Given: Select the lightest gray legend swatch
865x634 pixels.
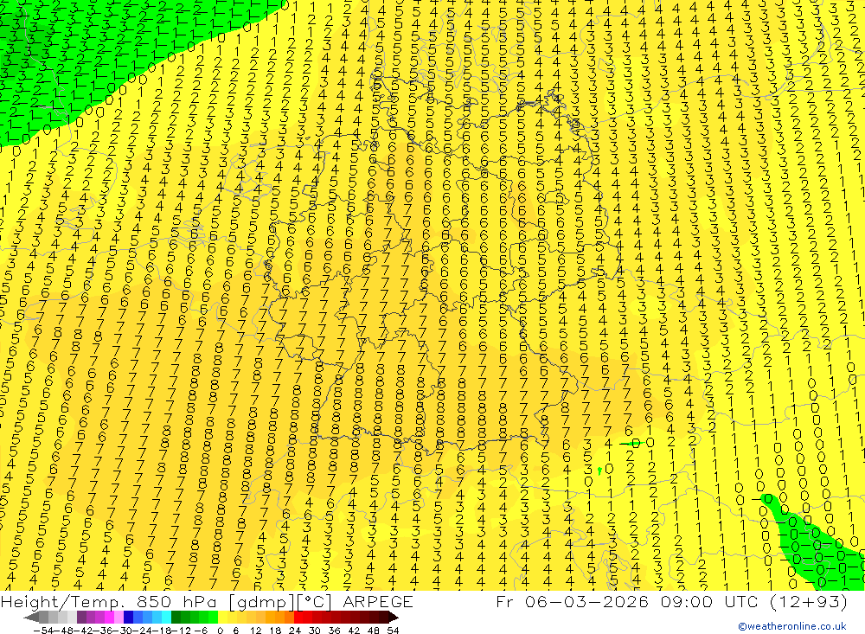Looking at the screenshot, I should (x=72, y=617).
